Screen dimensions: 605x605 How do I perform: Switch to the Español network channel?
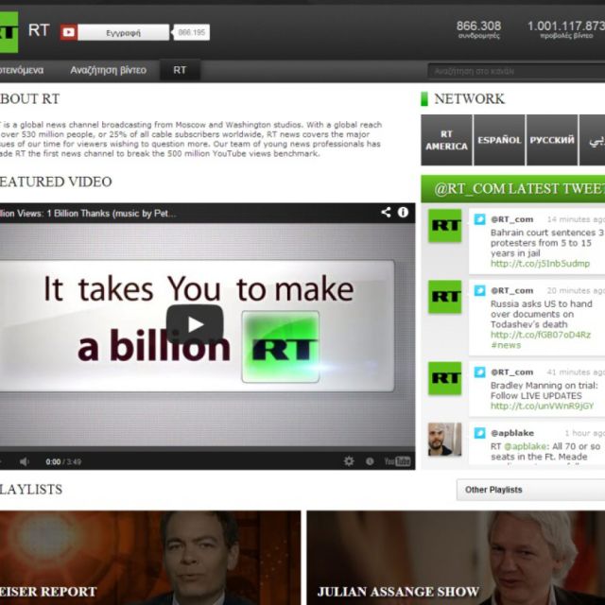(x=499, y=141)
